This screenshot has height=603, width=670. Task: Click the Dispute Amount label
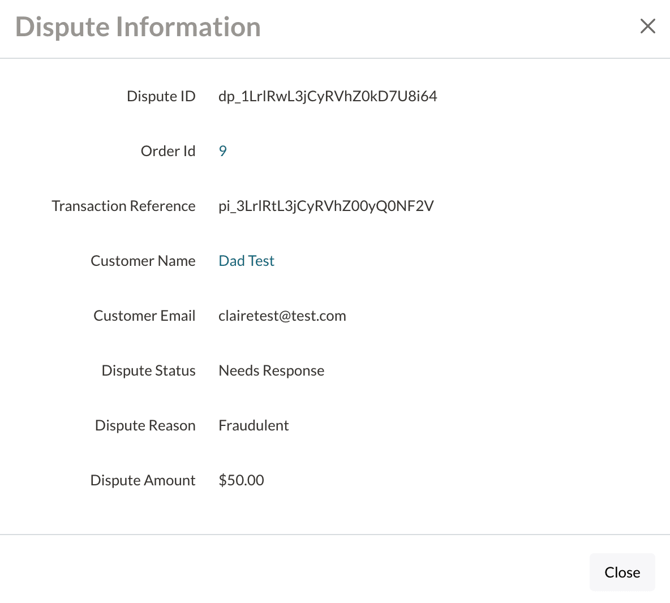click(143, 480)
